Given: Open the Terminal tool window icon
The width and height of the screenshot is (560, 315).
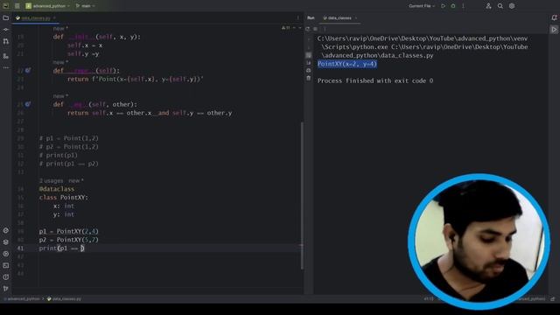Looking at the screenshot, I should (x=6, y=265).
